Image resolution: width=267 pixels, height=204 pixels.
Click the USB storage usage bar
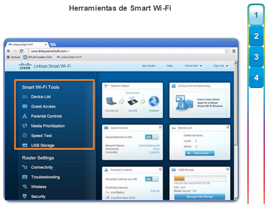pyautogui.click(x=200, y=179)
